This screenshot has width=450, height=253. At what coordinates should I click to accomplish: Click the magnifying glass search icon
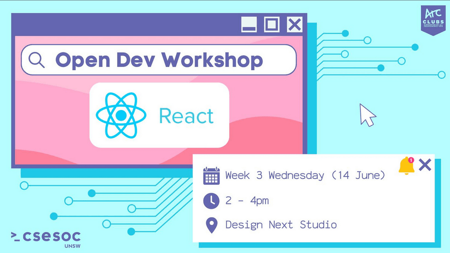click(x=36, y=60)
